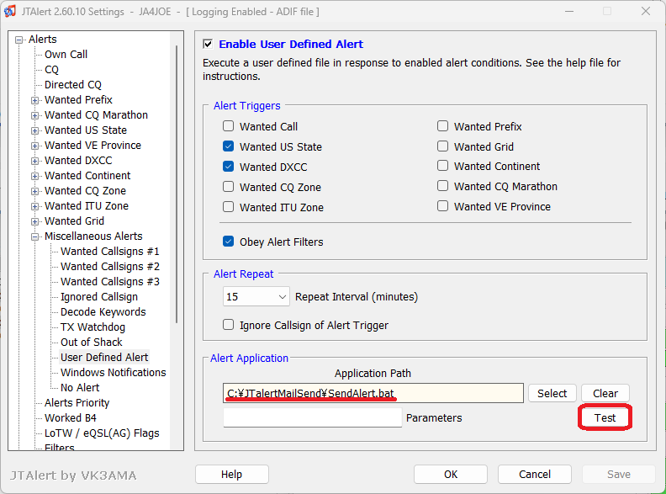Viewport: 666px width, 494px height.
Task: Uncheck the Wanted DXCC trigger
Action: 228,167
